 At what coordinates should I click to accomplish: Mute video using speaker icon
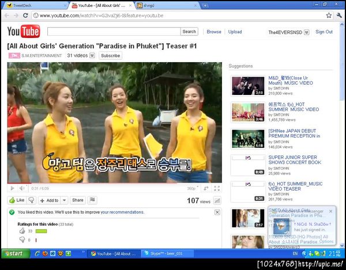(x=22, y=188)
